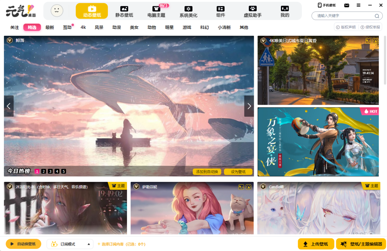
Task: Switch to the 静态壁纸 static wallpaper tab
Action: pyautogui.click(x=124, y=11)
